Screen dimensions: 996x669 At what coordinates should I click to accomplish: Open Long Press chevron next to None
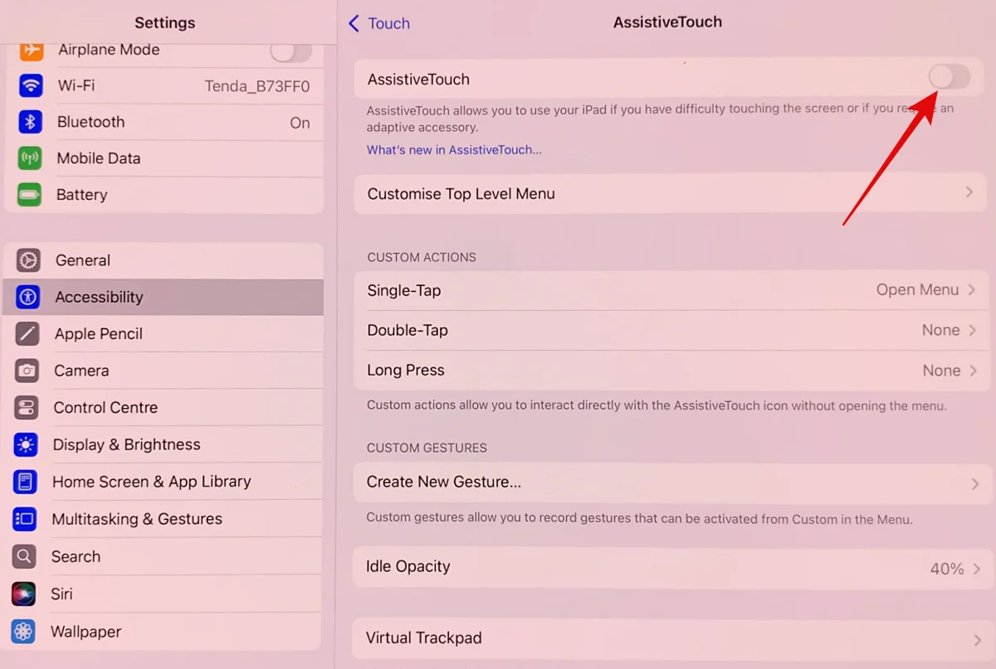[973, 371]
